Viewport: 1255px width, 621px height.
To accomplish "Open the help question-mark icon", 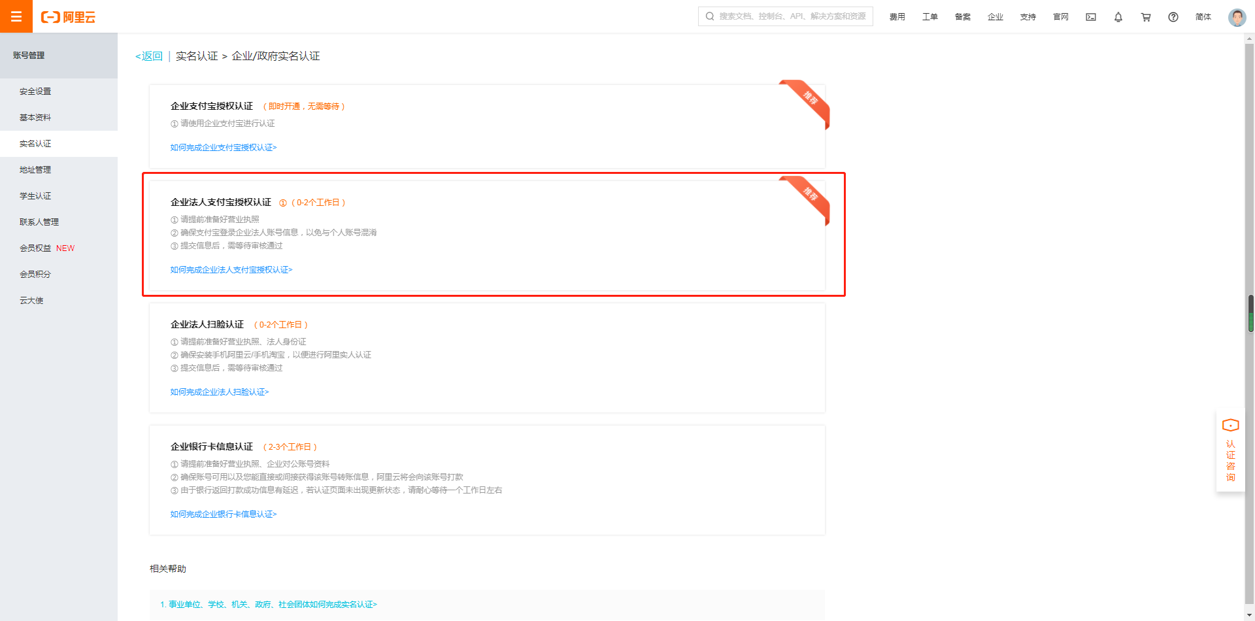I will click(x=1173, y=17).
